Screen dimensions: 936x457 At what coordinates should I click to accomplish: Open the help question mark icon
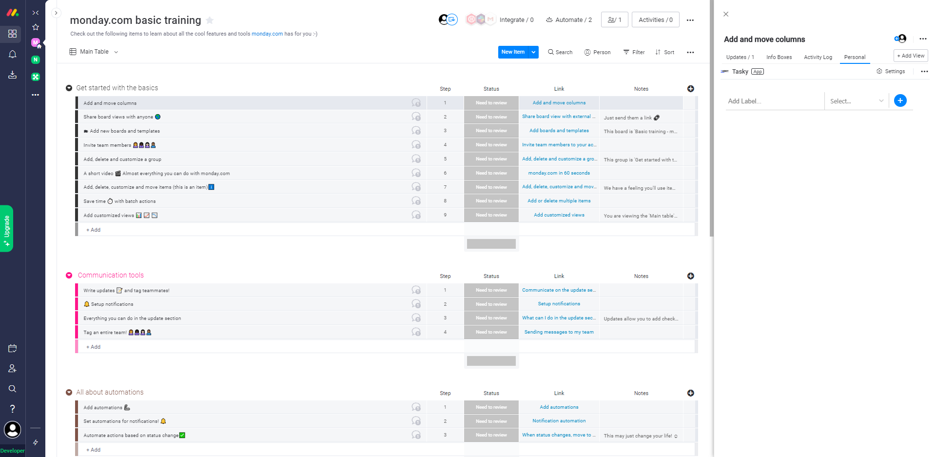(x=13, y=409)
